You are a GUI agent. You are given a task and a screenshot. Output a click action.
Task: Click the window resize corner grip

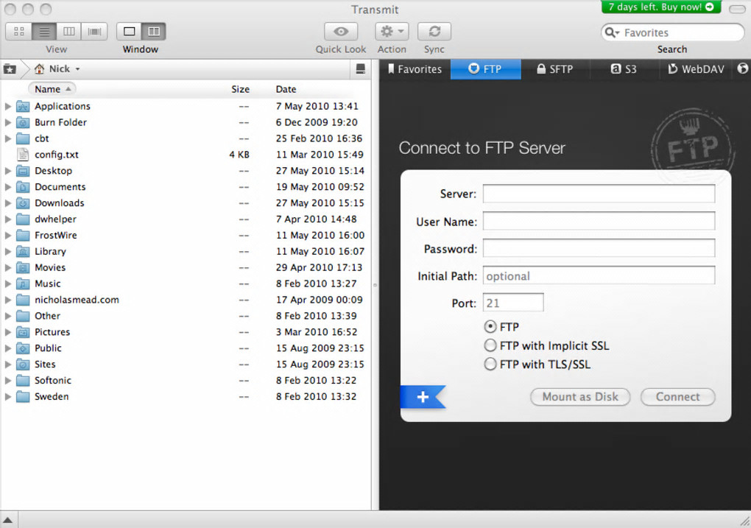pyautogui.click(x=745, y=521)
